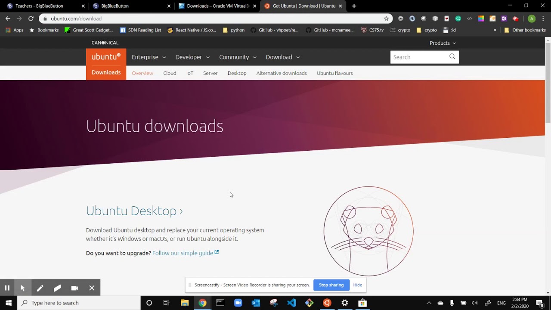This screenshot has width=551, height=310.
Task: Click the code brackets extension icon
Action: click(x=470, y=19)
